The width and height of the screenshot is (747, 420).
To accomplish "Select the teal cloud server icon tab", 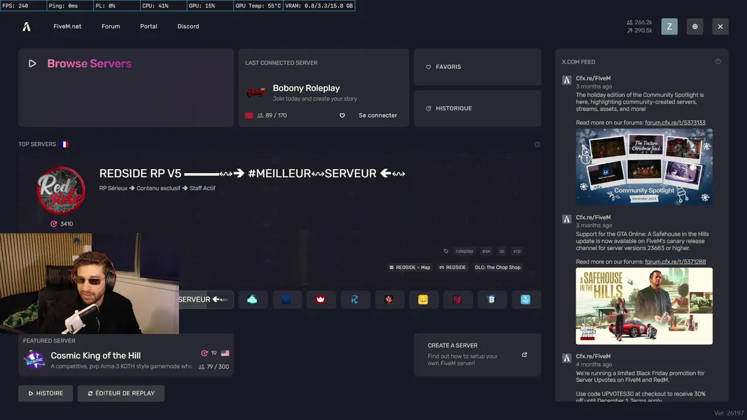I will (252, 299).
